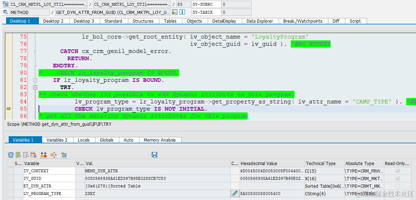Toggle read-only checkbox for ET_DYN_ATTR row
This screenshot has width=416, height=200.
coord(397,186)
